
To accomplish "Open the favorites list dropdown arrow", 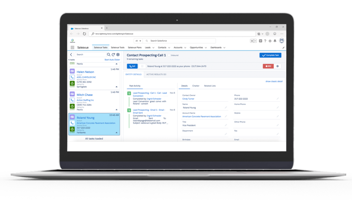I will 255,41.
